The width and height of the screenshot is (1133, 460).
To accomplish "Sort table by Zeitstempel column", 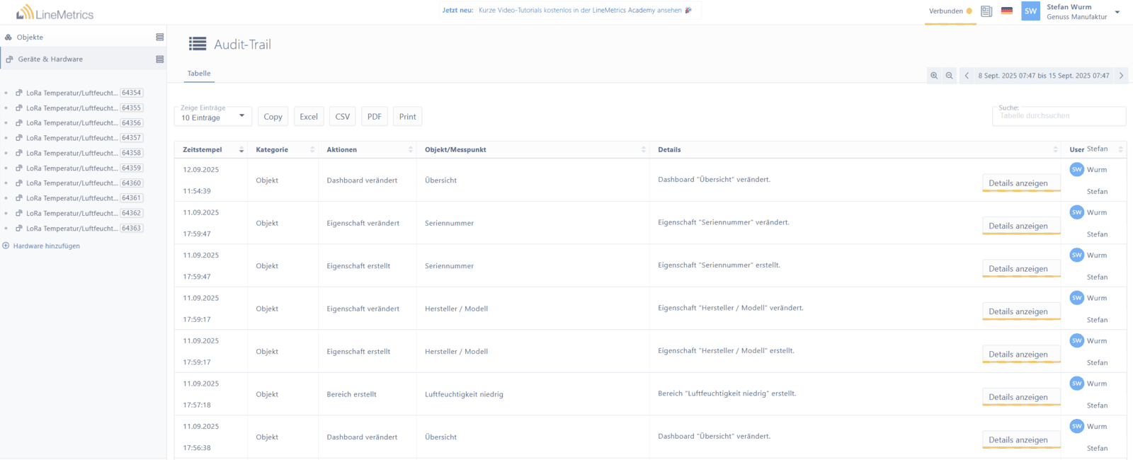I will click(212, 150).
